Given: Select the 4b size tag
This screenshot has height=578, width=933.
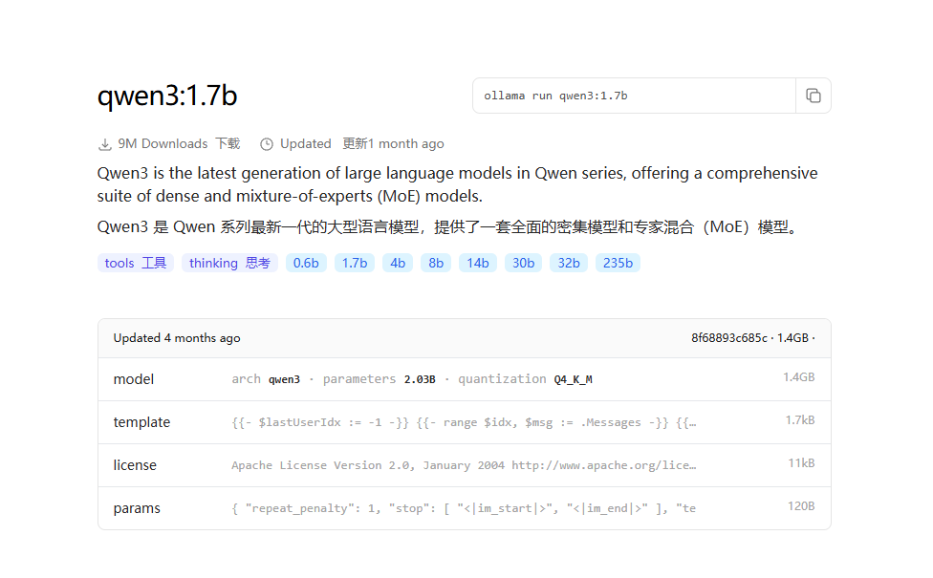Looking at the screenshot, I should click(x=398, y=263).
